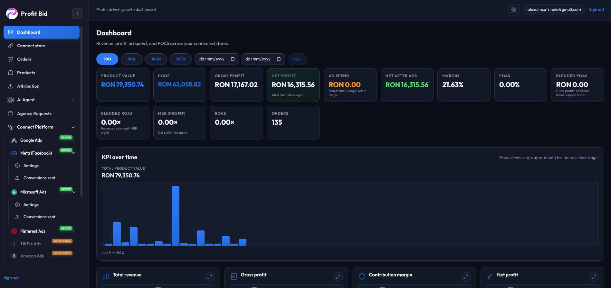Click the Apply date button
Image resolution: width=611 pixels, height=288 pixels.
click(x=297, y=59)
